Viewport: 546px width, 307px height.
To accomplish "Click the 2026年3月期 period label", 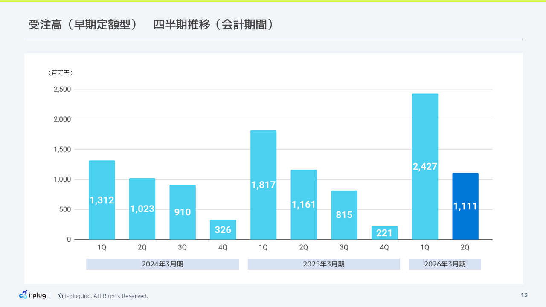I will point(445,264).
